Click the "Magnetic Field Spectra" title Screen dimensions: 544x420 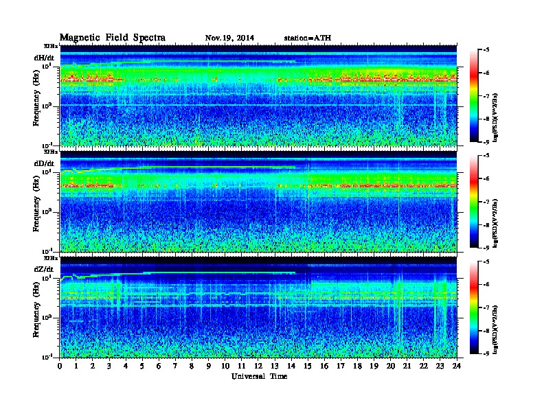pyautogui.click(x=113, y=38)
